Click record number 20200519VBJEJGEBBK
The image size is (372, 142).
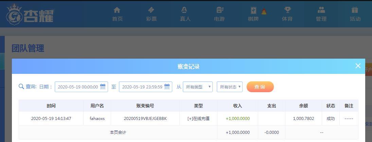(145, 119)
